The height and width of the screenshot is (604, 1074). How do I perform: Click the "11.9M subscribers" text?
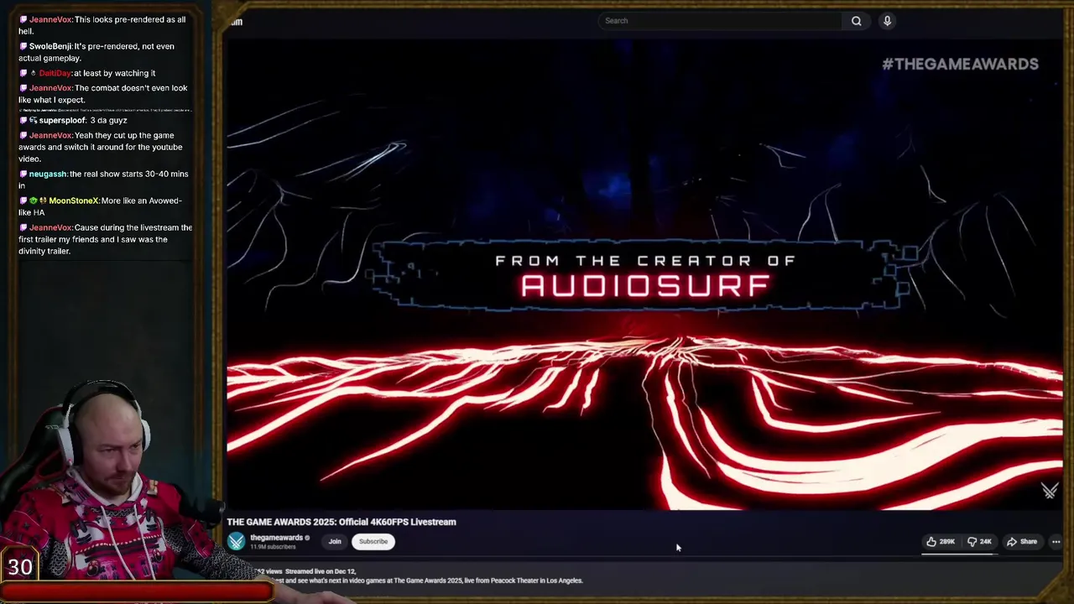273,547
